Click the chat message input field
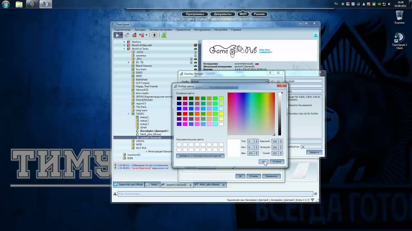The height and width of the screenshot is (231, 412). [x=215, y=194]
